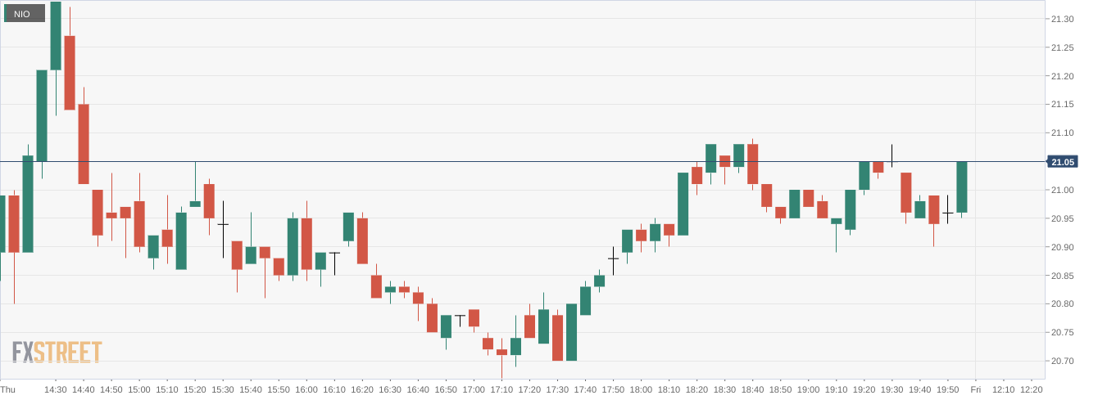This screenshot has width=1098, height=400.
Task: Click the 21.30 price axis label
Action: 1062,19
